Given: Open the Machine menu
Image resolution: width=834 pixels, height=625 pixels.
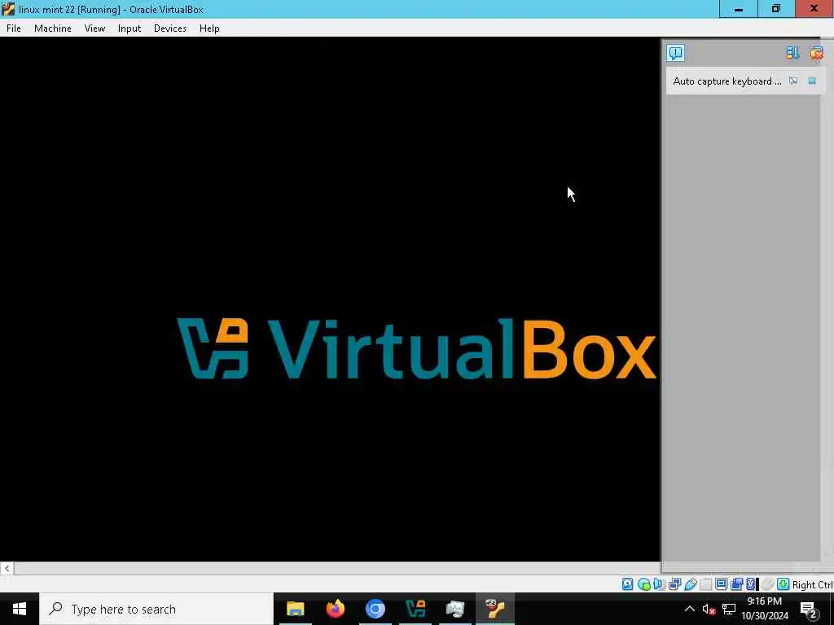Looking at the screenshot, I should tap(53, 28).
